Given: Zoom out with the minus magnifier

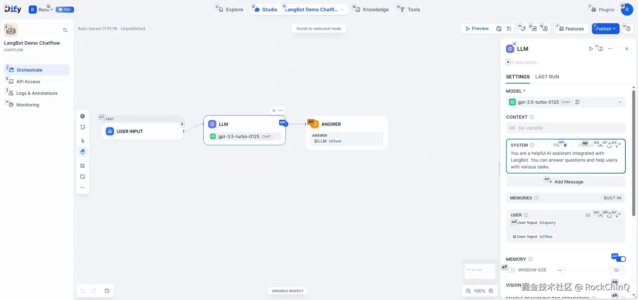Looking at the screenshot, I should (468, 291).
